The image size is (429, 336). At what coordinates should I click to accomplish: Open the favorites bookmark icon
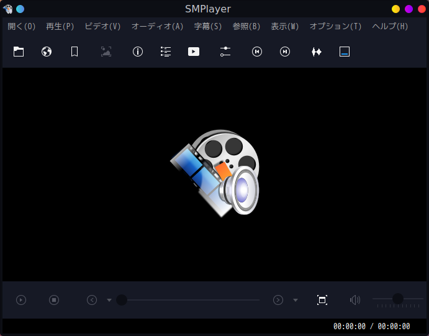(75, 52)
